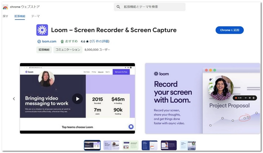This screenshot has height=153, width=263.
Task: Select the second carousel thumbnail
Action: pyautogui.click(x=111, y=145)
